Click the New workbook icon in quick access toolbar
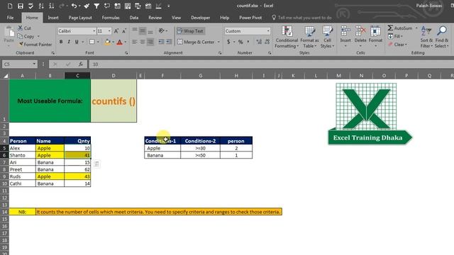The height and width of the screenshot is (255, 454). [10, 6]
